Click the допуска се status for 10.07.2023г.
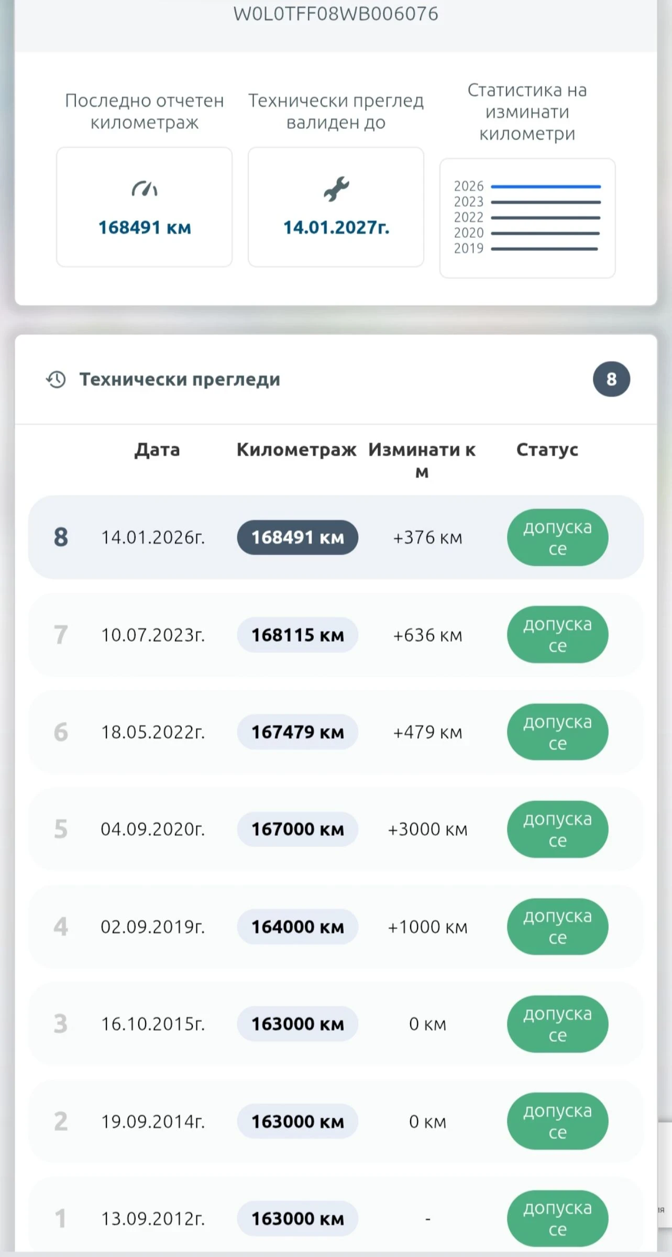This screenshot has width=672, height=1257. 557,635
